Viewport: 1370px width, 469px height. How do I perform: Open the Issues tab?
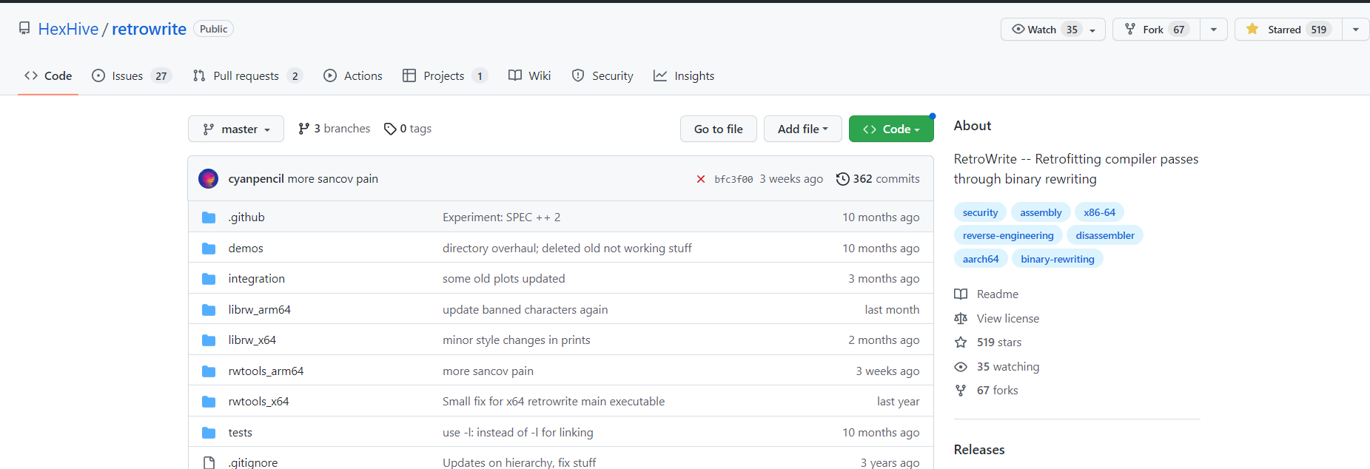(x=131, y=75)
